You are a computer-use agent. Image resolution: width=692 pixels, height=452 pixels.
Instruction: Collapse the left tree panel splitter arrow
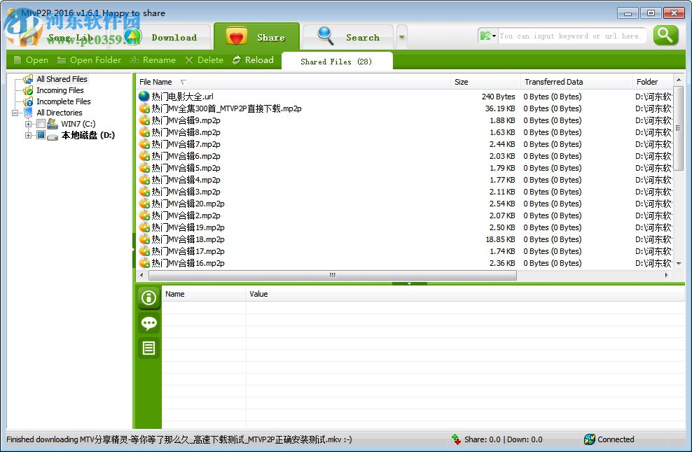point(134,250)
